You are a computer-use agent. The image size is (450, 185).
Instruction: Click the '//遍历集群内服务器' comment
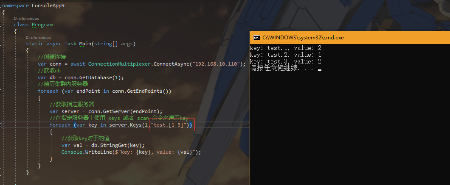[x=62, y=84]
